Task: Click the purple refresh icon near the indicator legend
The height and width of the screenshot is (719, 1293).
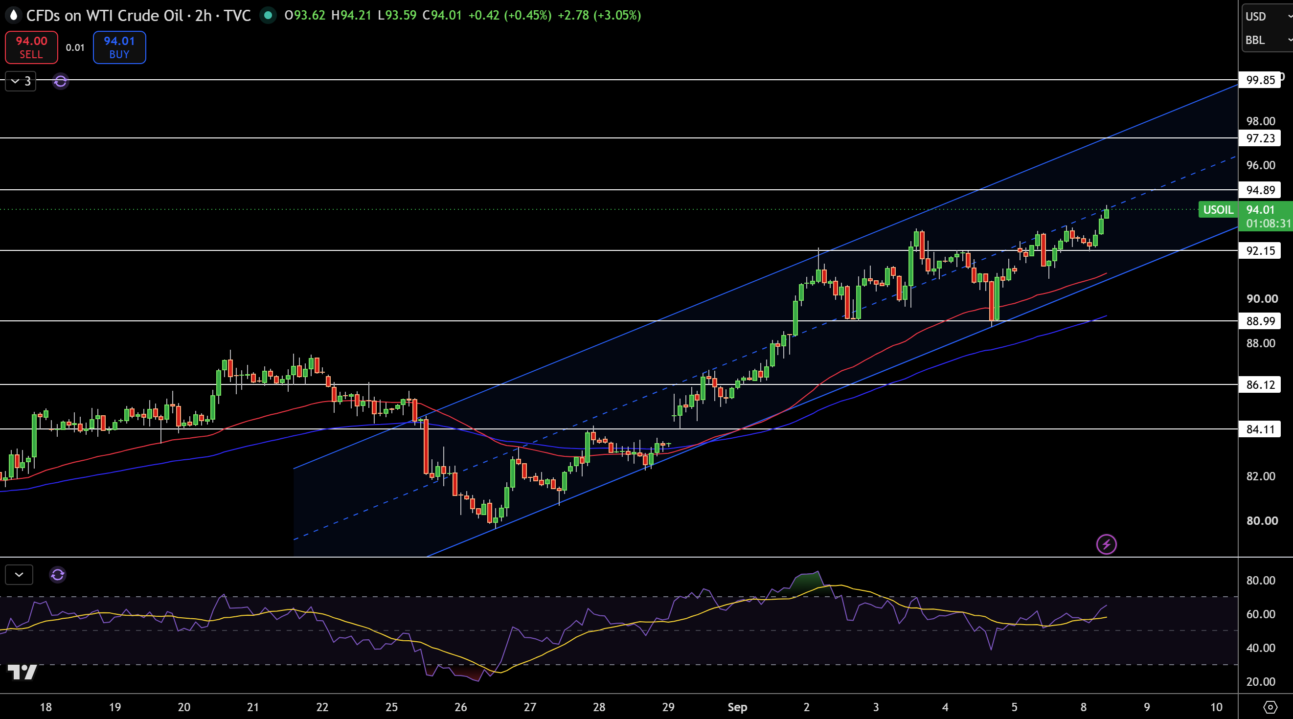Action: tap(61, 81)
